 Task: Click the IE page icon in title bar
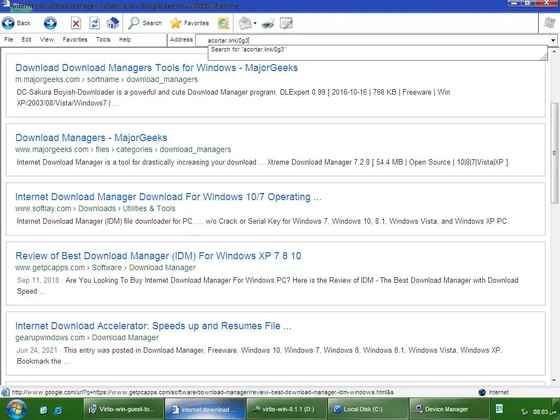pos(5,5)
